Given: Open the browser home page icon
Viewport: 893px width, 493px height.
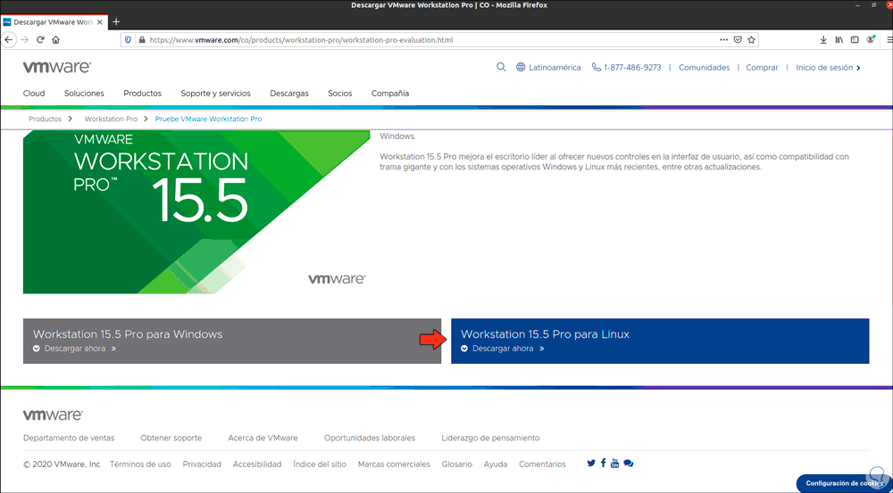Looking at the screenshot, I should pyautogui.click(x=55, y=40).
